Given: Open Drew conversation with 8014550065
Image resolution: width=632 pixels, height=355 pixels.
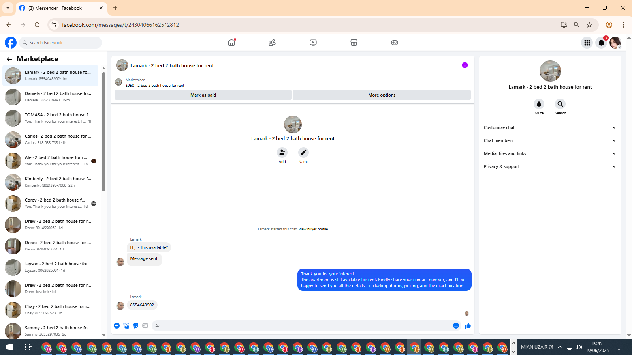Looking at the screenshot, I should (51, 225).
